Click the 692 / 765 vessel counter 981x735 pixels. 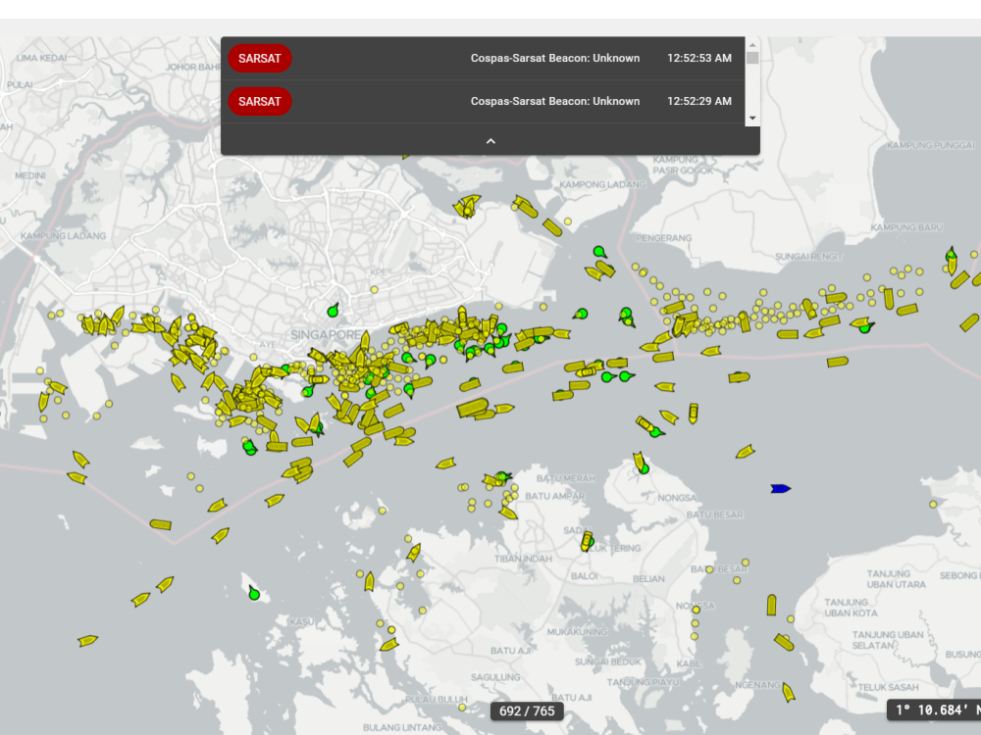coord(527,711)
